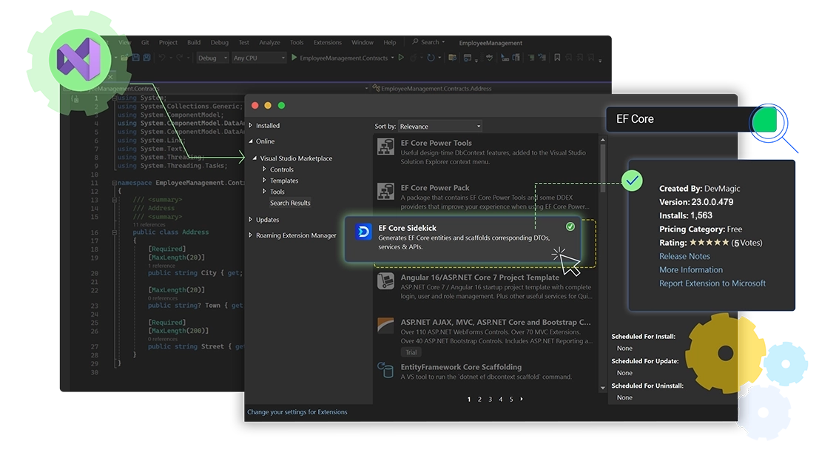Click green installed checkmark on EF Core Sidekick
Screen dimensions: 819x461
click(570, 226)
